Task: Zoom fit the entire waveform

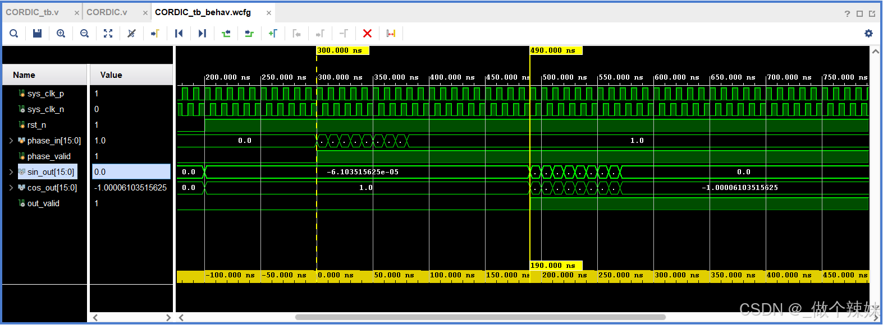Action: click(108, 34)
